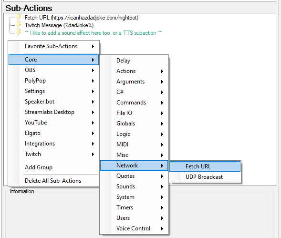Click Delay in the Core submenu
Image resolution: width=281 pixels, height=238 pixels.
134,61
